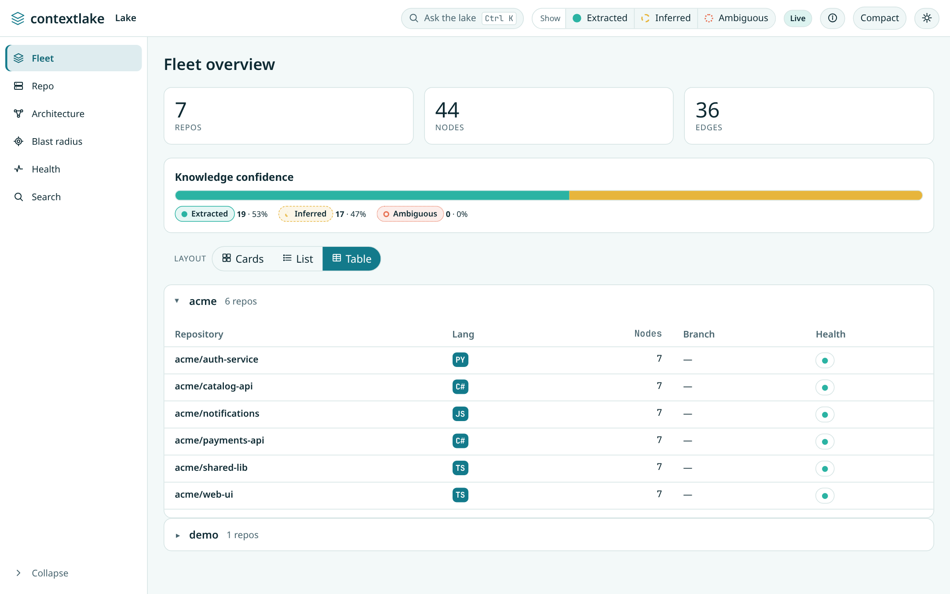Toggle Inferred filter in Show bar

click(x=666, y=18)
